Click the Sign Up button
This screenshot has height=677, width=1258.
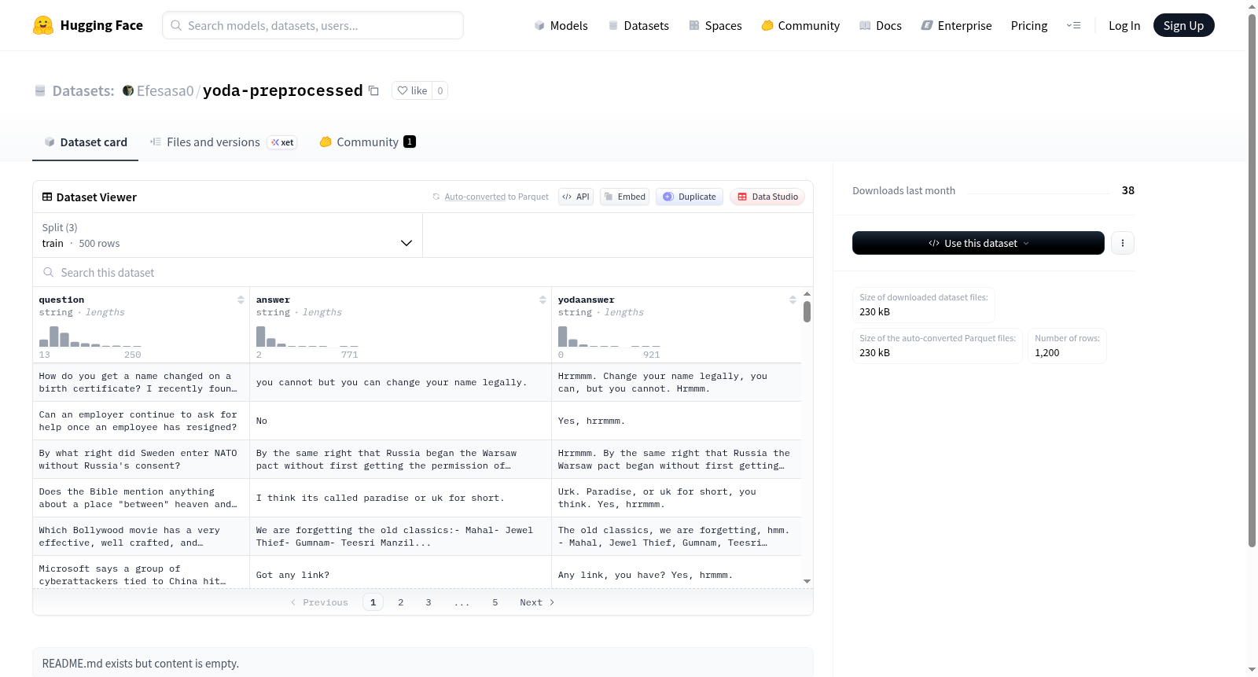pyautogui.click(x=1183, y=25)
